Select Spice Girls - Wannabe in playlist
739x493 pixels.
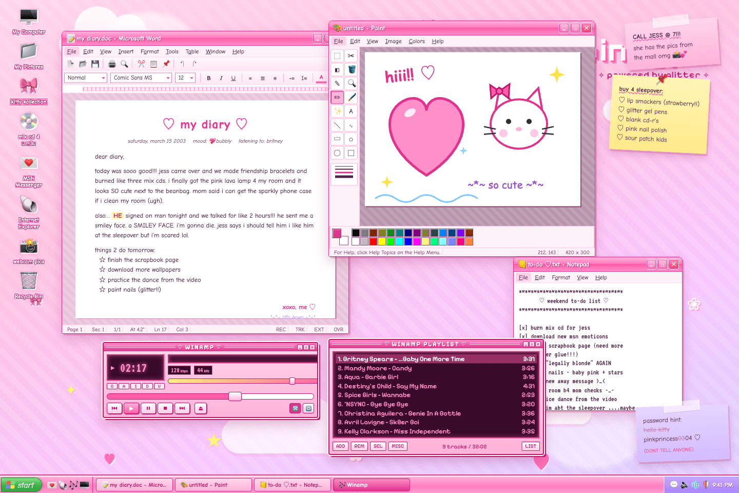(436, 395)
